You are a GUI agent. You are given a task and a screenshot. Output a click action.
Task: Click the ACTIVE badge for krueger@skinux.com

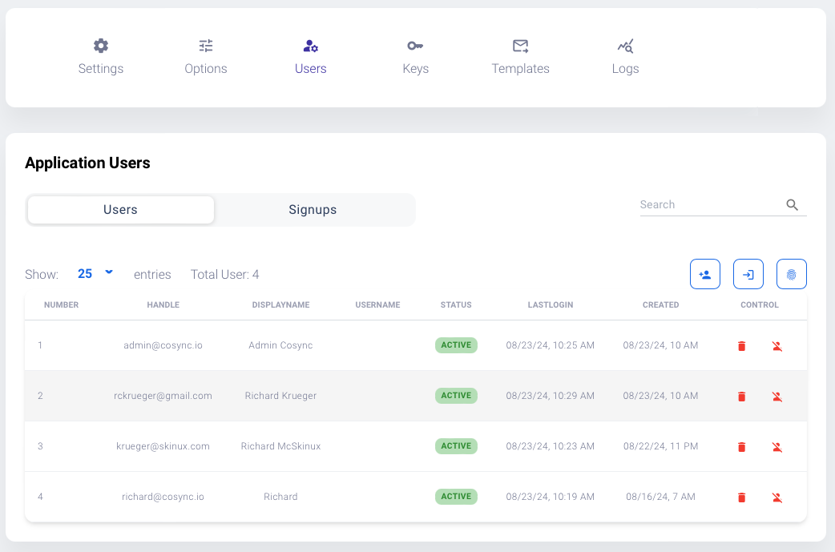click(x=456, y=446)
